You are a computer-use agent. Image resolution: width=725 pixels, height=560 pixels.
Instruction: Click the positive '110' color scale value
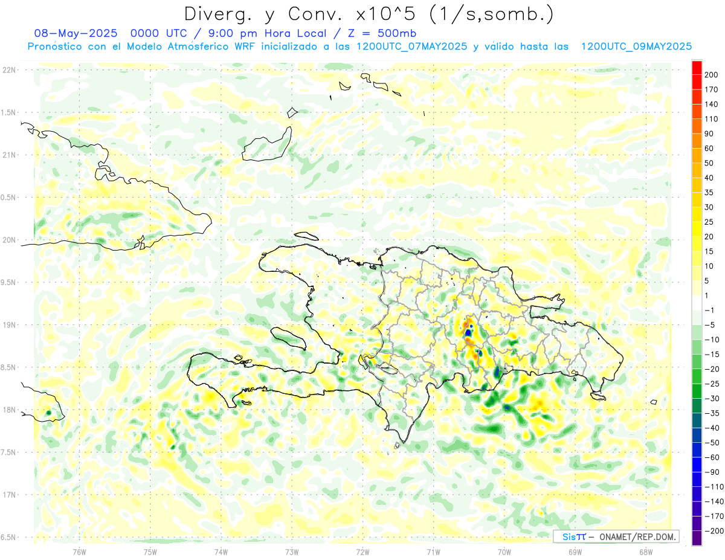[x=710, y=119]
